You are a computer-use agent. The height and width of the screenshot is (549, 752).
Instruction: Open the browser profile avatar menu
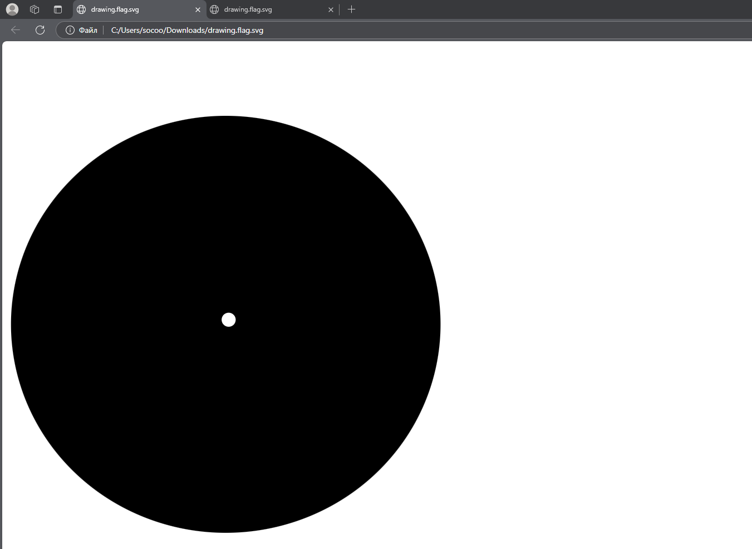pyautogui.click(x=12, y=9)
